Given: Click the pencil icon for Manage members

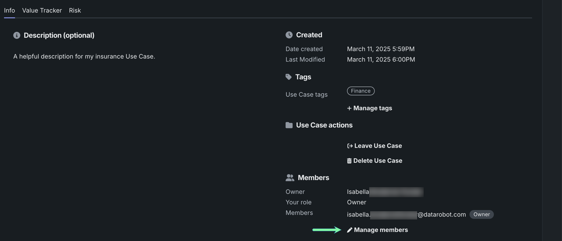Looking at the screenshot, I should pyautogui.click(x=349, y=230).
